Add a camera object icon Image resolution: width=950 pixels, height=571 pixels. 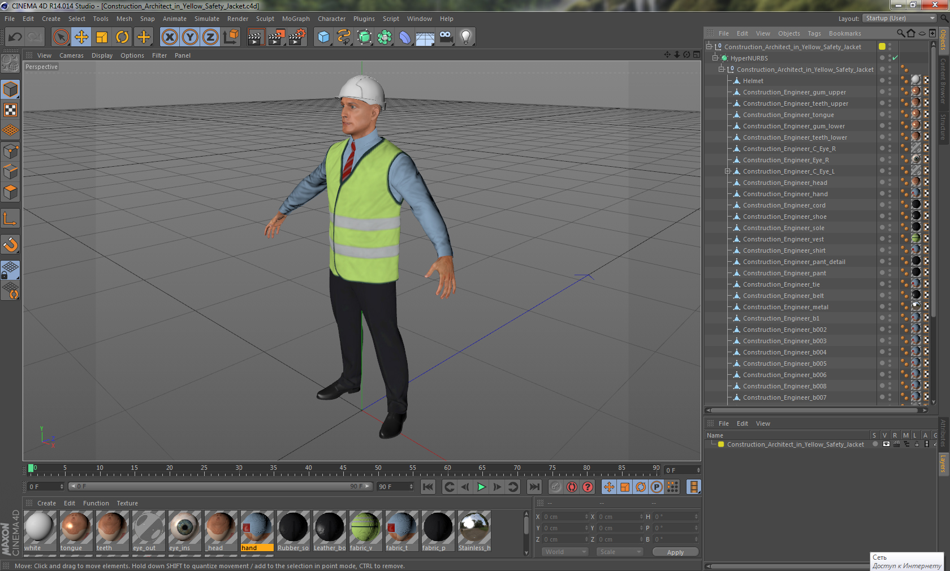click(446, 37)
